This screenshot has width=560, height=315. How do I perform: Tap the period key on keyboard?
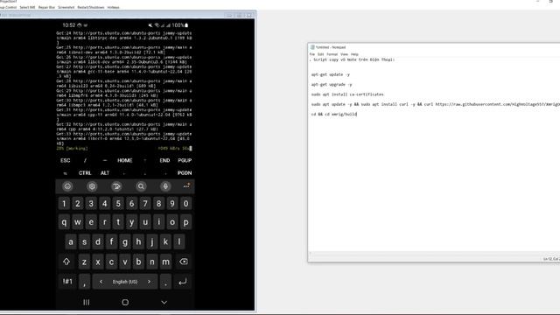point(165,282)
